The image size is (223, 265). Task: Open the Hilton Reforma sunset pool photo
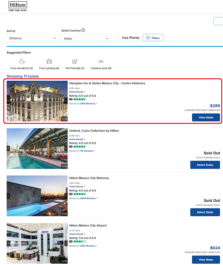37,196
